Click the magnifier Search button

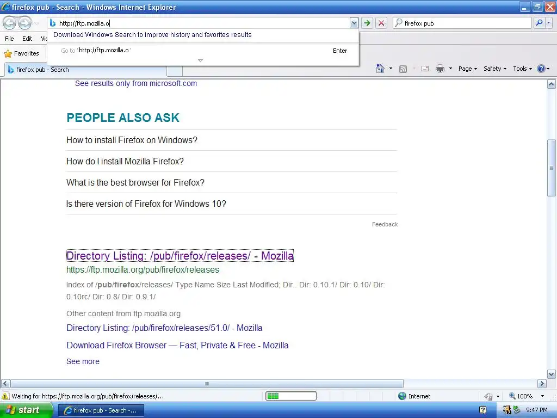539,23
